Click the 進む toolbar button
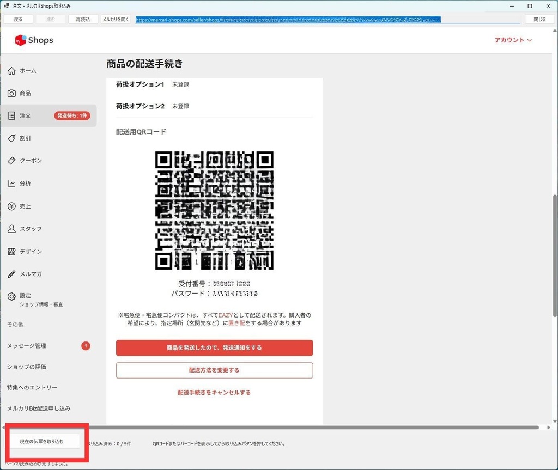The image size is (558, 470). pyautogui.click(x=51, y=19)
